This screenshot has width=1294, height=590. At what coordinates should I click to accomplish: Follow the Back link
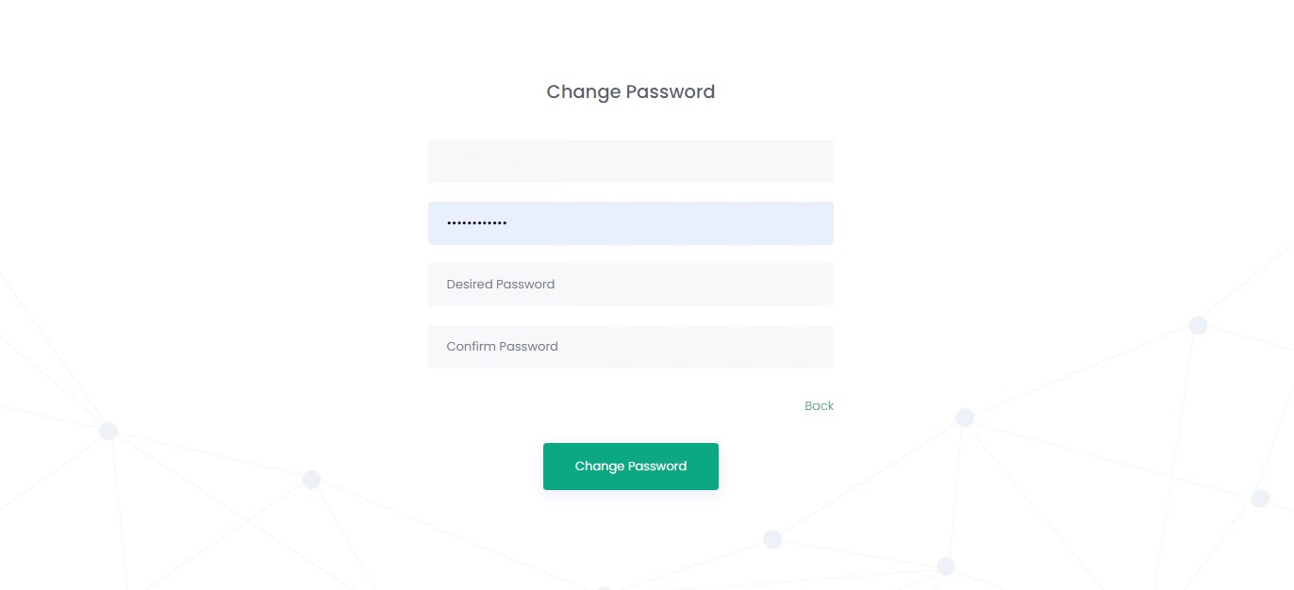819,406
